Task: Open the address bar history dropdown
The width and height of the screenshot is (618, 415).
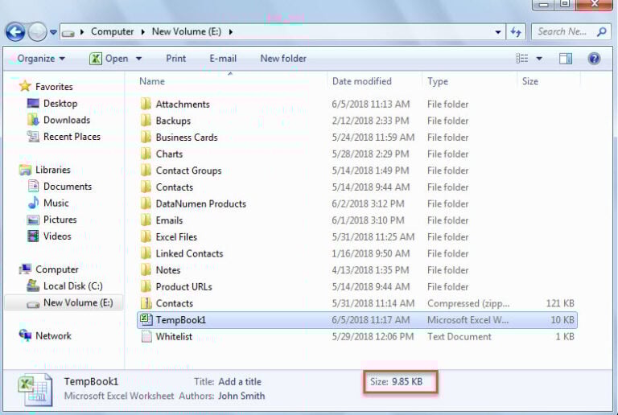Action: click(x=498, y=32)
